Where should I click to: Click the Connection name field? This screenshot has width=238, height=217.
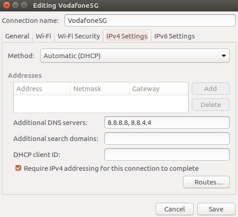(150, 21)
